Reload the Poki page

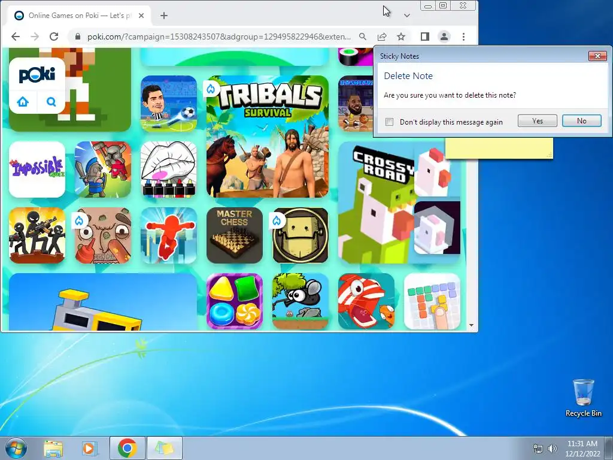point(54,37)
